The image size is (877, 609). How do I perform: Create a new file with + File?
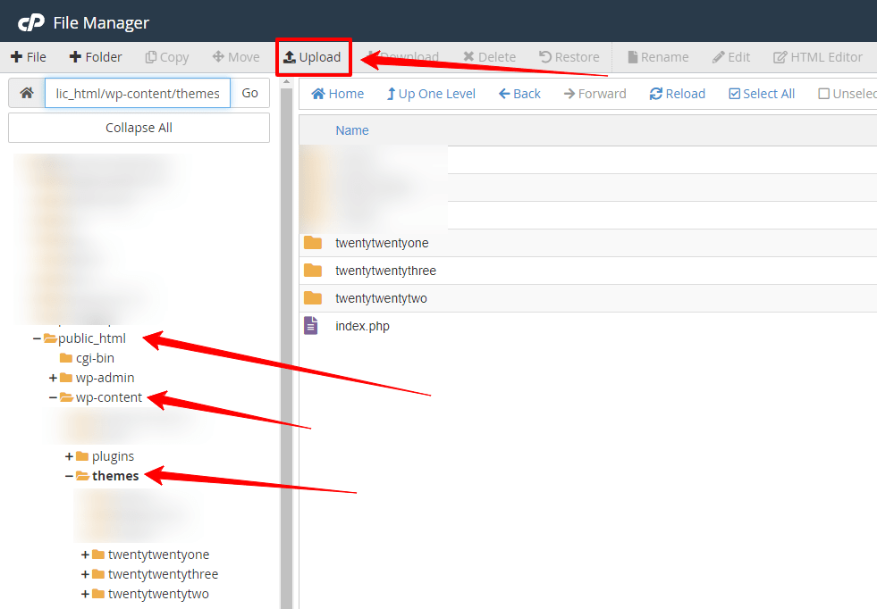click(x=29, y=57)
